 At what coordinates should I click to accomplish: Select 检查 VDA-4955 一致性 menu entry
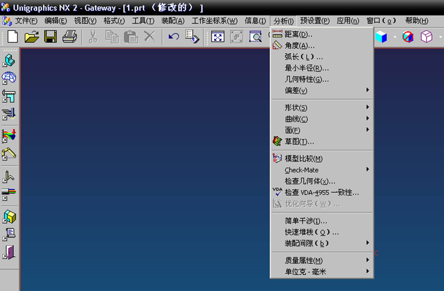click(322, 193)
